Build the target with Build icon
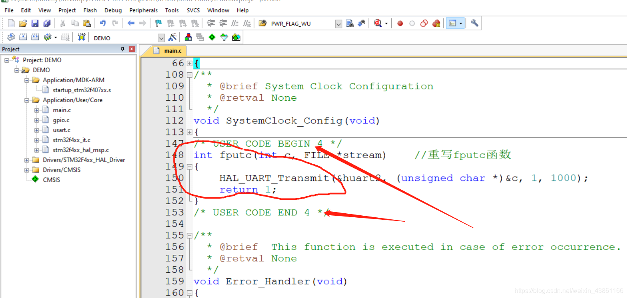The image size is (627, 298). (23, 37)
